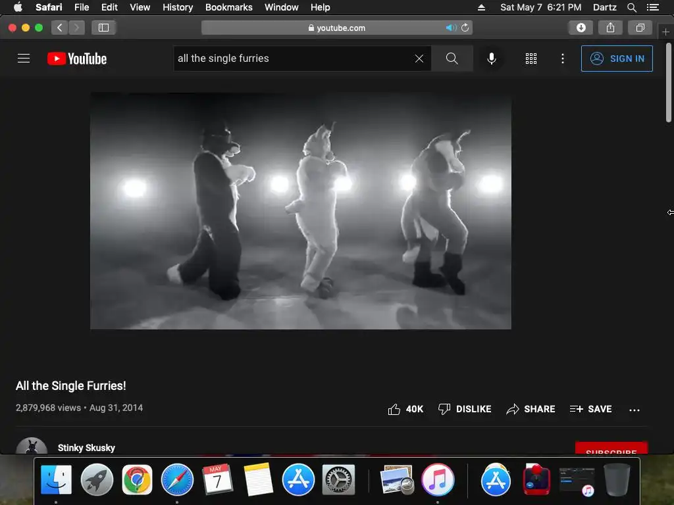Image resolution: width=674 pixels, height=505 pixels.
Task: Click the view count '2,879,968 views'
Action: [48, 408]
